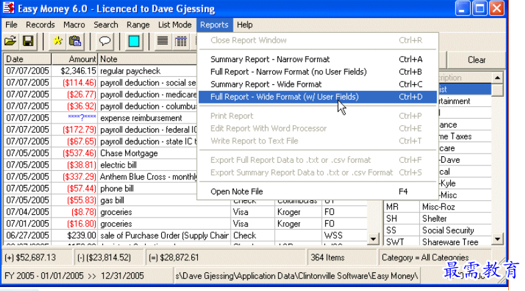Click the category list scroll down arrow

click(x=498, y=239)
